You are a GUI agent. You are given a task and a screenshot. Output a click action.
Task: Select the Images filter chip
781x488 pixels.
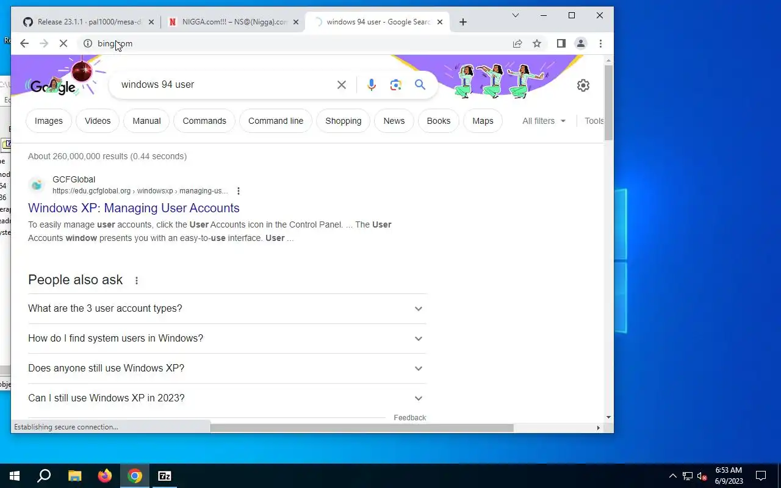click(49, 121)
